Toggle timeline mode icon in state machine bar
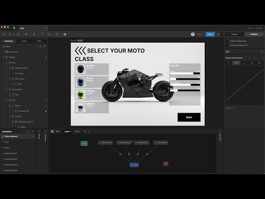This screenshot has height=199, width=265. tap(52, 132)
